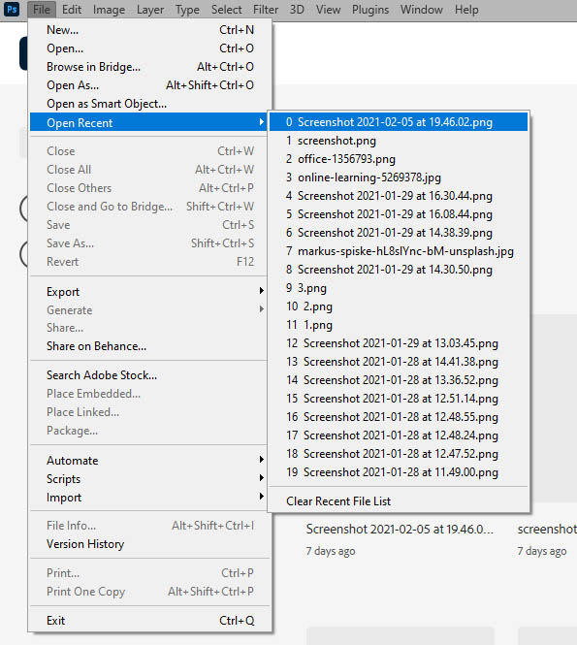Open Screenshot 2021-01-28 at 11.49.00.png
Screen dimensions: 577x645
399,472
